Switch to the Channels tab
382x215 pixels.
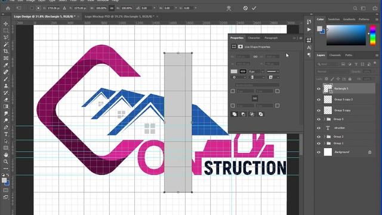coord(335,55)
